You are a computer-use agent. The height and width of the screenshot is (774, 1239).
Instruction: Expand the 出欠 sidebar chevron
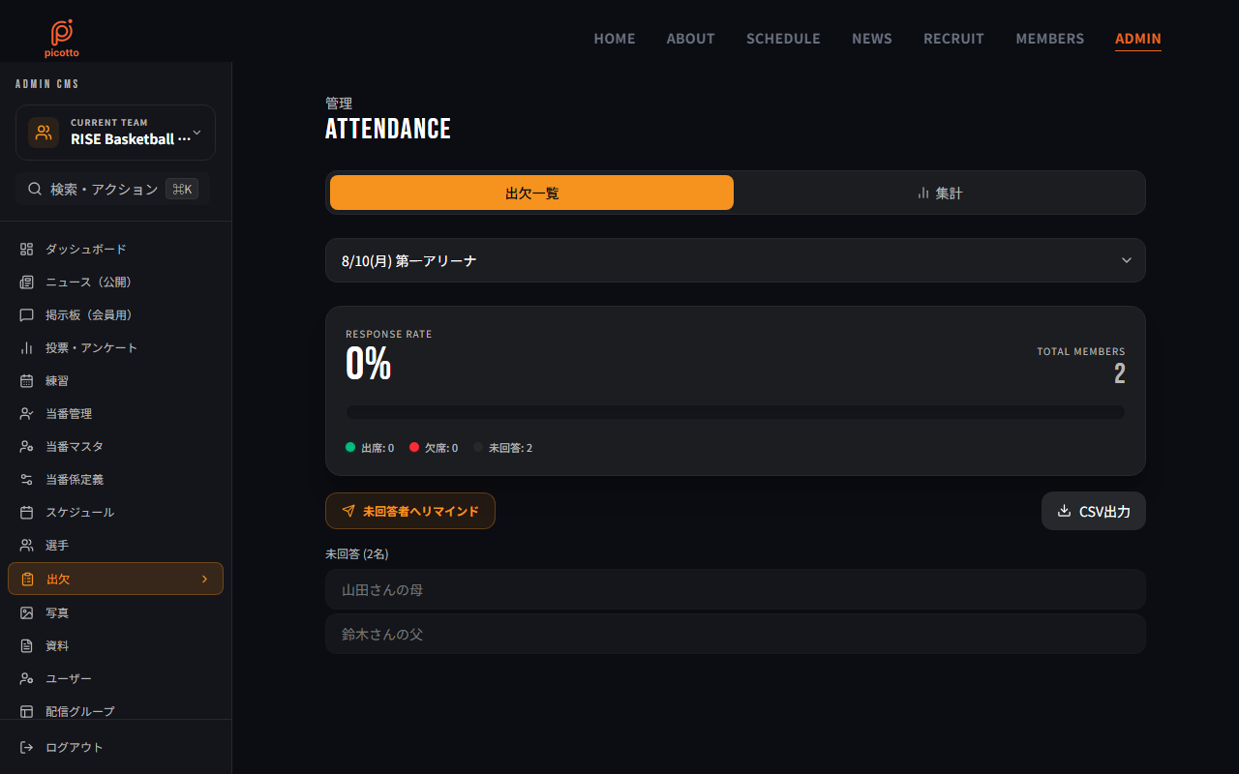click(204, 579)
